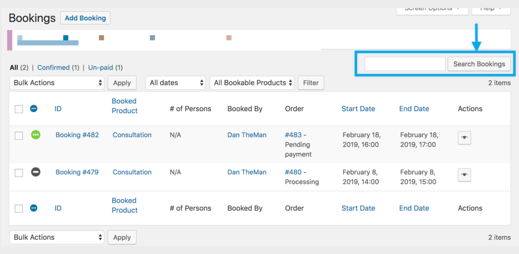The width and height of the screenshot is (519, 254).
Task: Click the blue status icon in table header
Action: (x=34, y=108)
